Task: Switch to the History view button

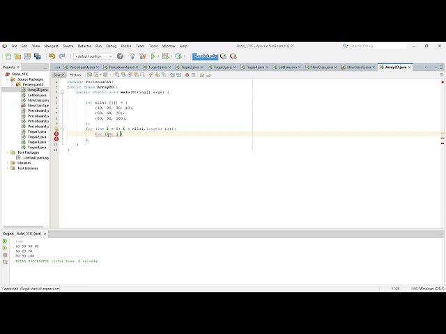Action: point(75,75)
